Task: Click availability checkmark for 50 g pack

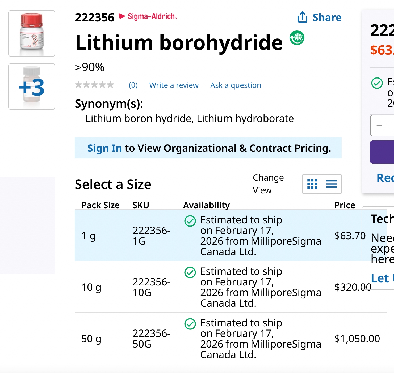Action: click(x=190, y=324)
